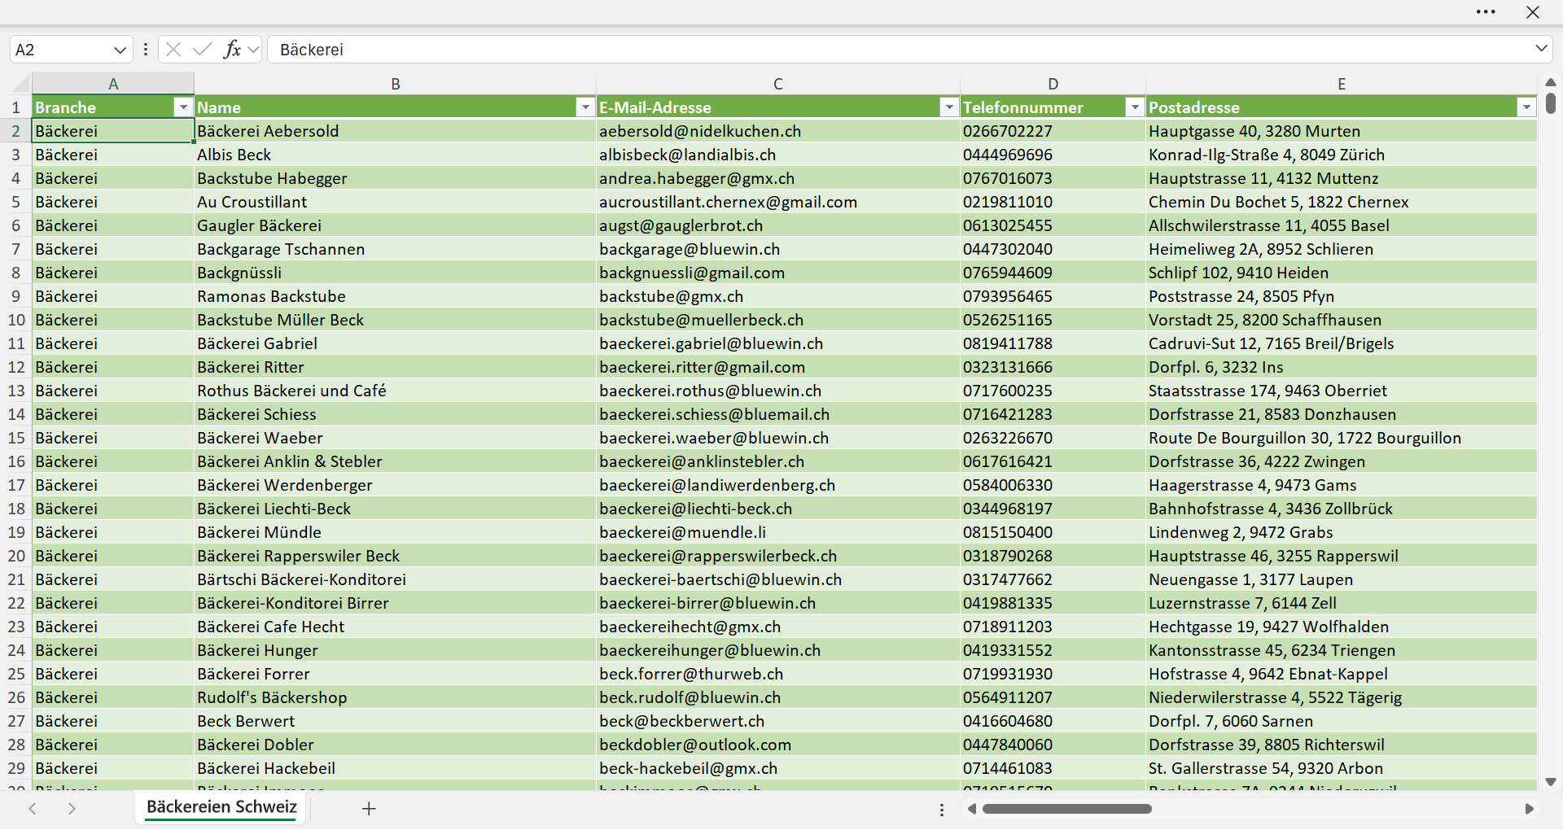Open the Postadresse filter dropdown
This screenshot has width=1563, height=830.
tap(1526, 107)
